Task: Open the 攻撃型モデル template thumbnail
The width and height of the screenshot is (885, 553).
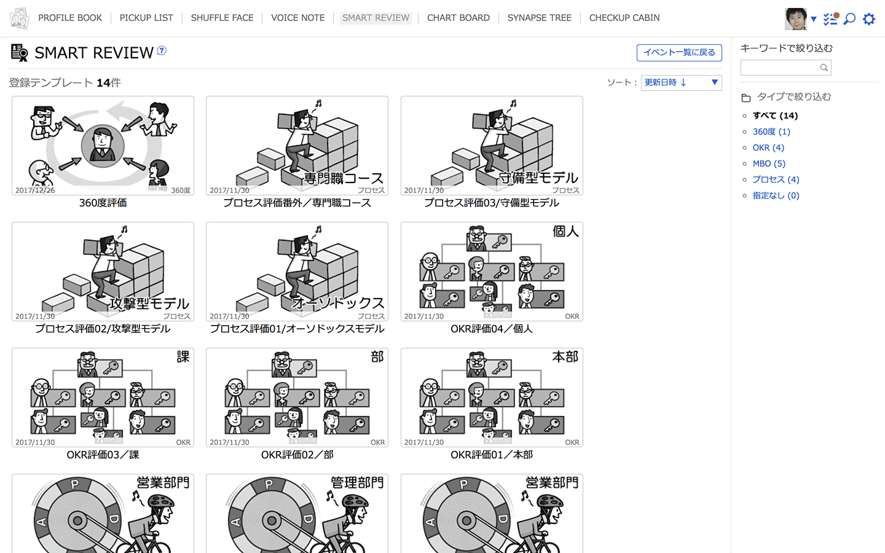Action: [x=103, y=272]
